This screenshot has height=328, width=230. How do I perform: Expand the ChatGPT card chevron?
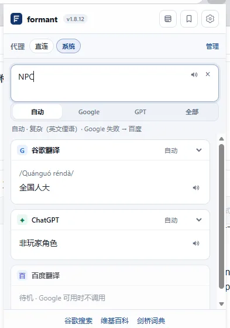coord(199,220)
